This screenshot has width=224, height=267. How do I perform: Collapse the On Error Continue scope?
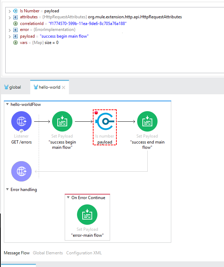(68, 197)
